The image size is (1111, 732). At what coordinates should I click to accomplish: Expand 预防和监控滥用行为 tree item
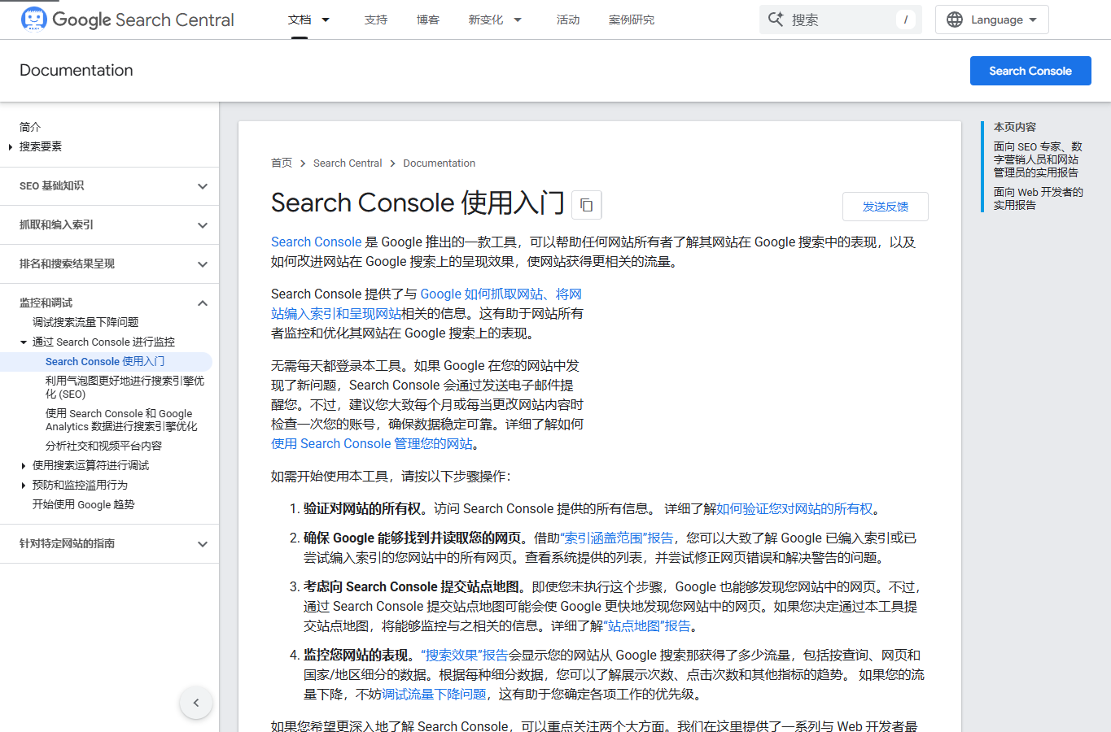(x=23, y=486)
